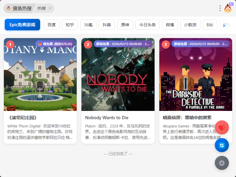Click the title 暗面侦探：黑暗中的摸索
The height and width of the screenshot is (177, 236).
[187, 117]
